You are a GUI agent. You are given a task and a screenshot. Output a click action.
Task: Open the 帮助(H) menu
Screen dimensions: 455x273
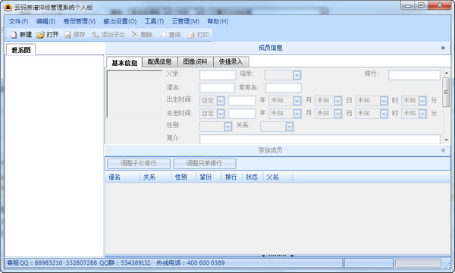(x=218, y=21)
